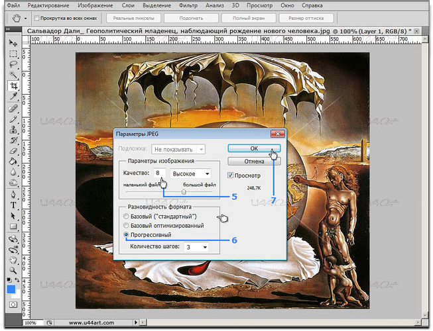Viewport: 433px width, 331px height.
Task: Select the Brush tool
Action: click(13, 119)
